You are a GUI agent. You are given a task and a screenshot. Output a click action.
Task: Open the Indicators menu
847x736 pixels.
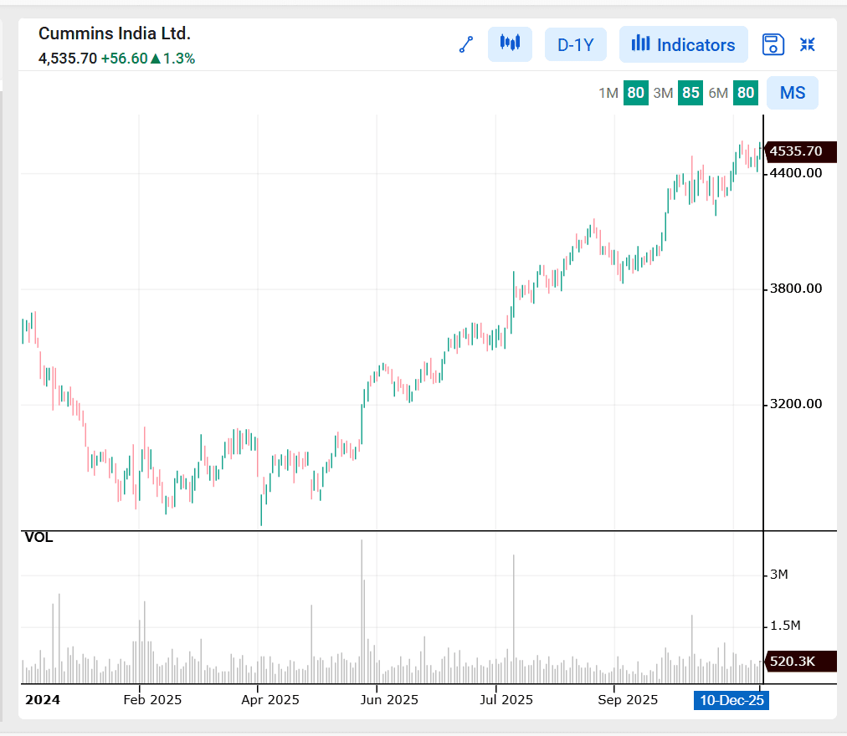click(x=683, y=44)
